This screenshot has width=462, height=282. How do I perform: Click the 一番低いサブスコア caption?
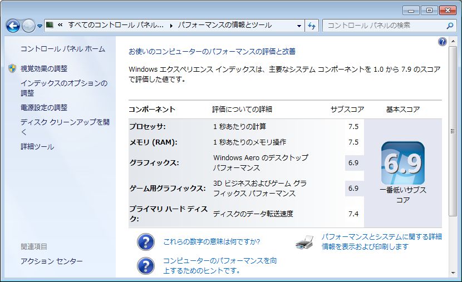(x=403, y=195)
